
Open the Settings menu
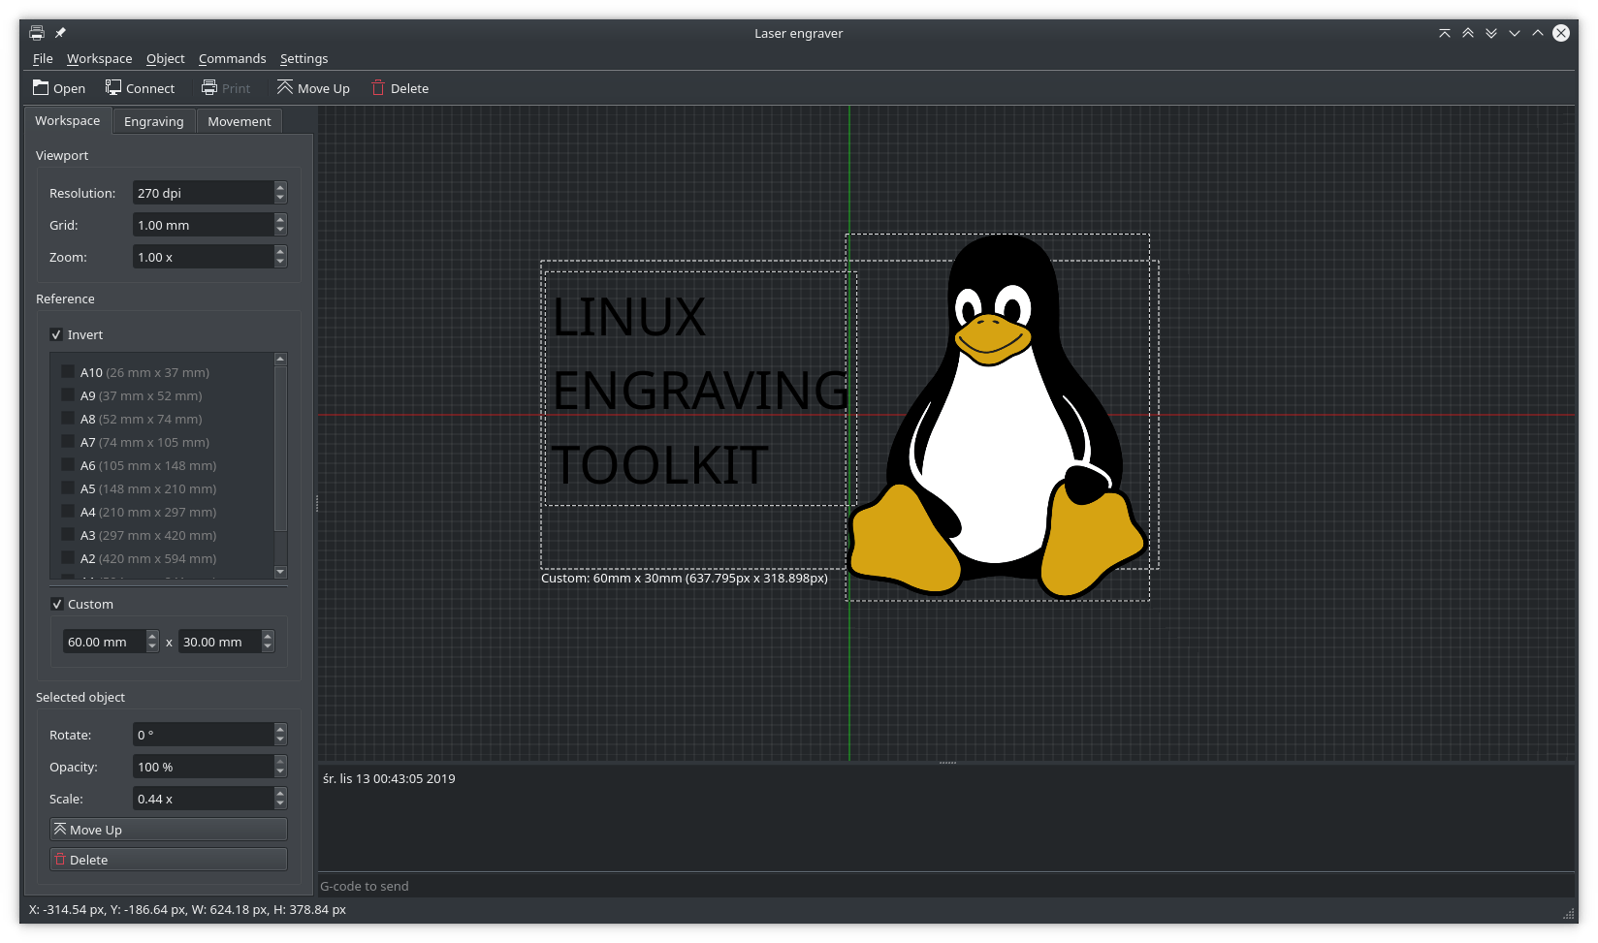pos(304,59)
